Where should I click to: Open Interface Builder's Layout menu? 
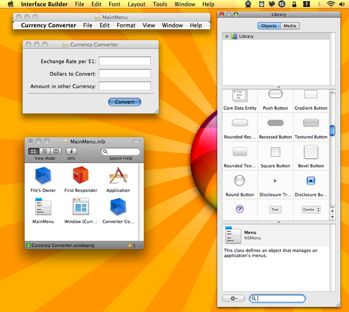pyautogui.click(x=137, y=4)
